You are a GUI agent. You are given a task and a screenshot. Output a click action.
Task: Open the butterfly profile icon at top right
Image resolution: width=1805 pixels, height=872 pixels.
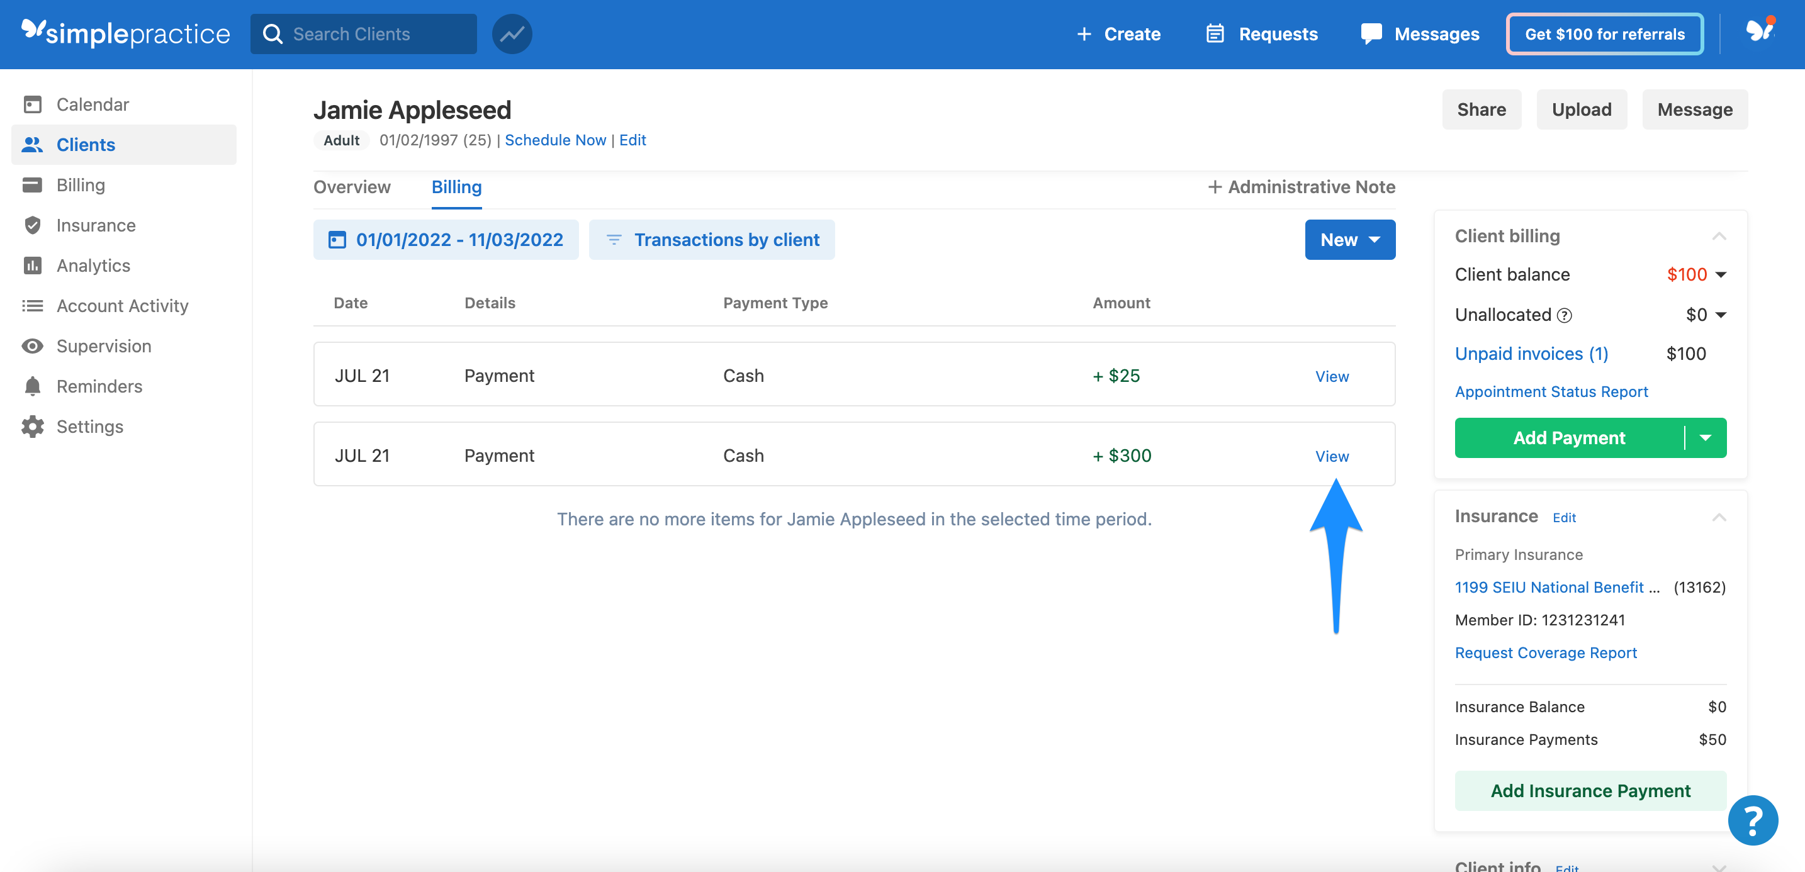1760,31
